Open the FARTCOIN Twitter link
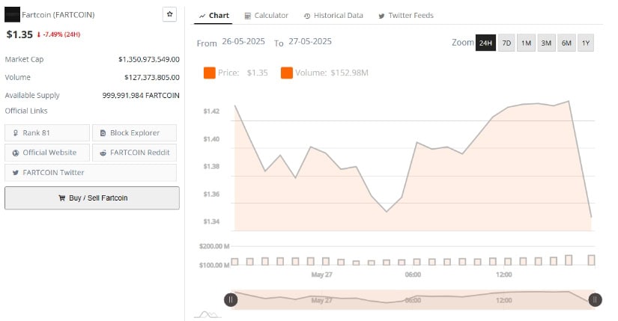Screen dimensions: 618x321 coord(91,173)
